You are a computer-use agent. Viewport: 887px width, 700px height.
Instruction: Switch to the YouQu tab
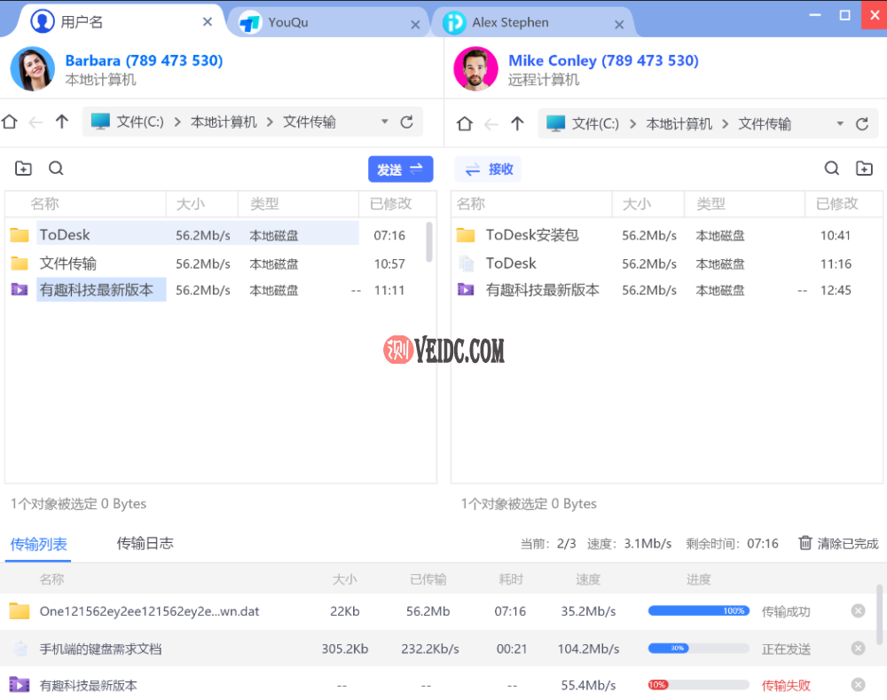coord(288,23)
